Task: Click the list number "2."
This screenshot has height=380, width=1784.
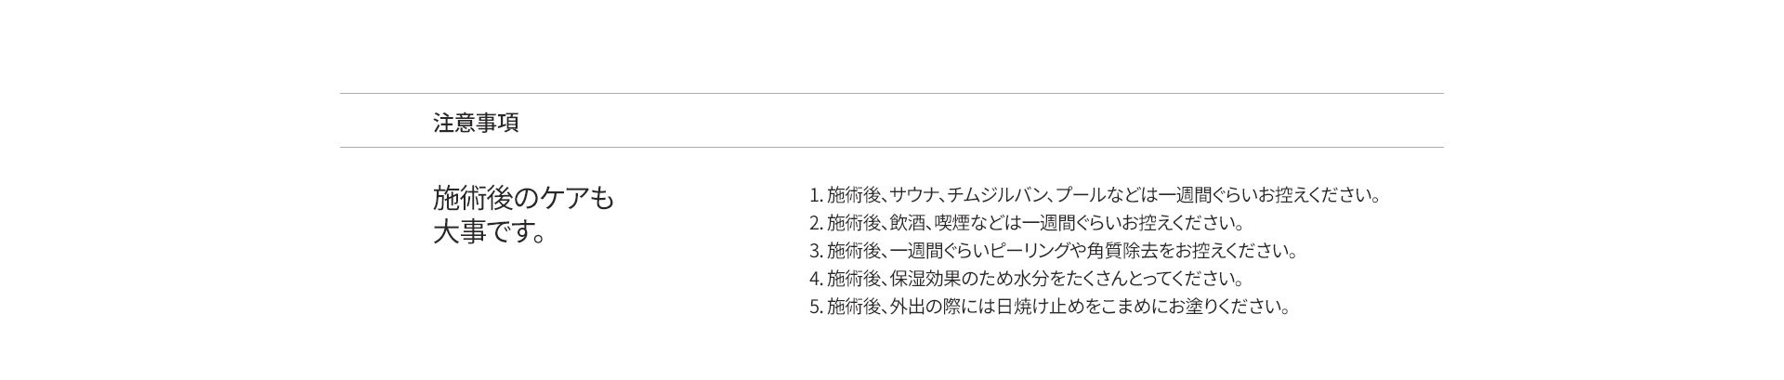Action: [x=816, y=223]
